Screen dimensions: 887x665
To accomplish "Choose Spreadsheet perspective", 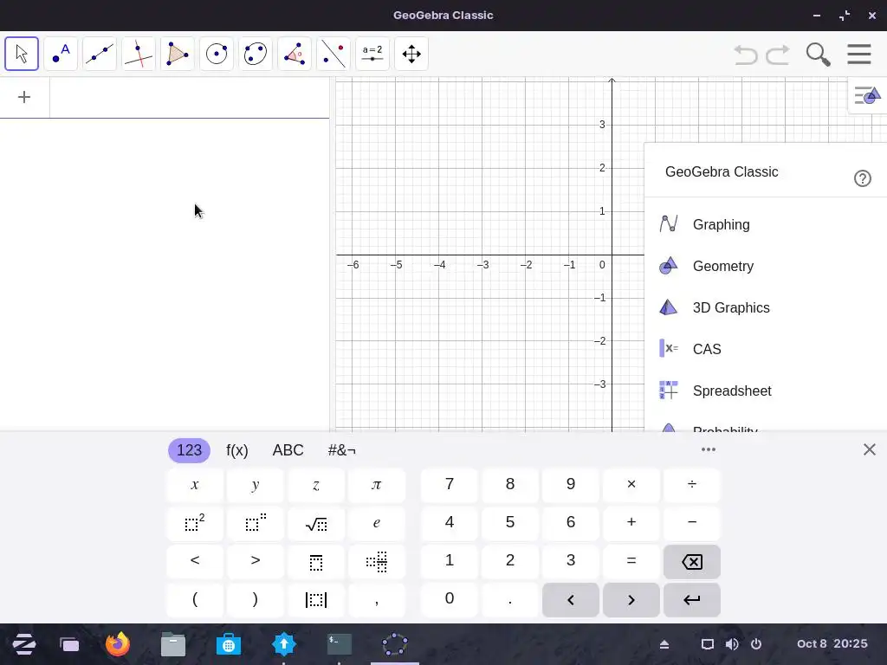I will [766, 391].
